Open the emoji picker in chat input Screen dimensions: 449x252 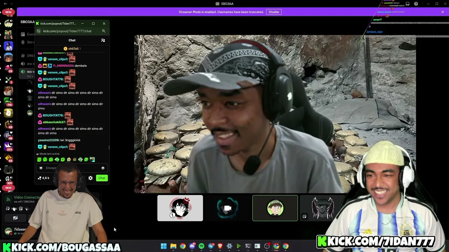pos(103,168)
